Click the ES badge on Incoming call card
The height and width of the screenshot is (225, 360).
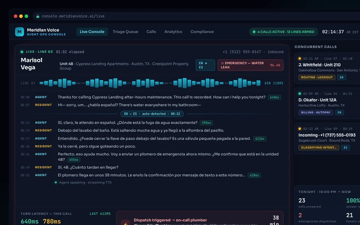[x=345, y=148]
